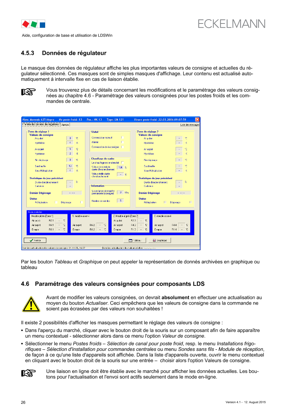
Task: Open the Liste des messages link
Action: (x=189, y=125)
